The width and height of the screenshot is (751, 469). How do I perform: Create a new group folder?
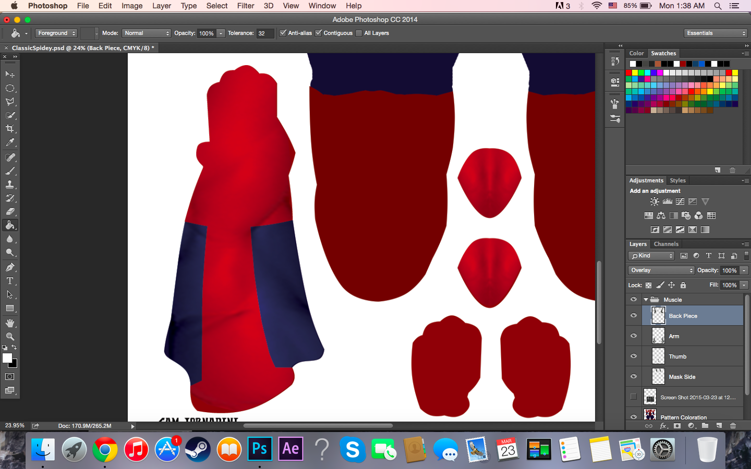tap(705, 426)
